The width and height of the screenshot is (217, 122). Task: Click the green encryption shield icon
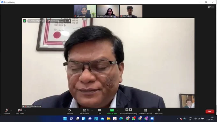coord(25,21)
